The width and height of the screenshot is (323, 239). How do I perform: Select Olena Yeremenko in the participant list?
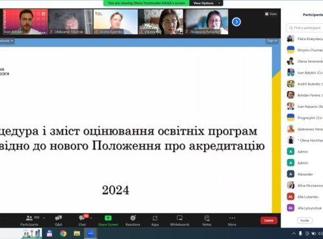point(305,61)
